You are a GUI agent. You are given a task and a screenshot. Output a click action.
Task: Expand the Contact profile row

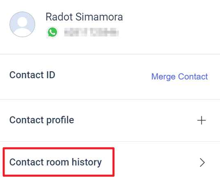(110, 120)
